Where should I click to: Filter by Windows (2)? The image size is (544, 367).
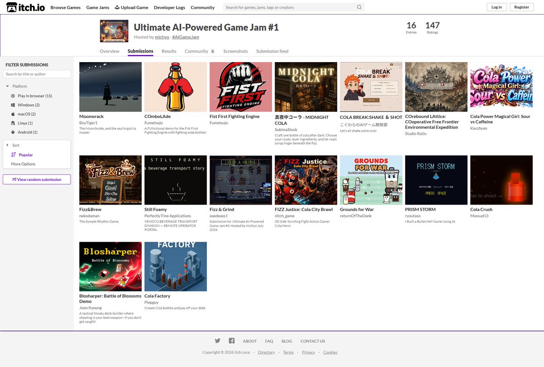point(29,105)
